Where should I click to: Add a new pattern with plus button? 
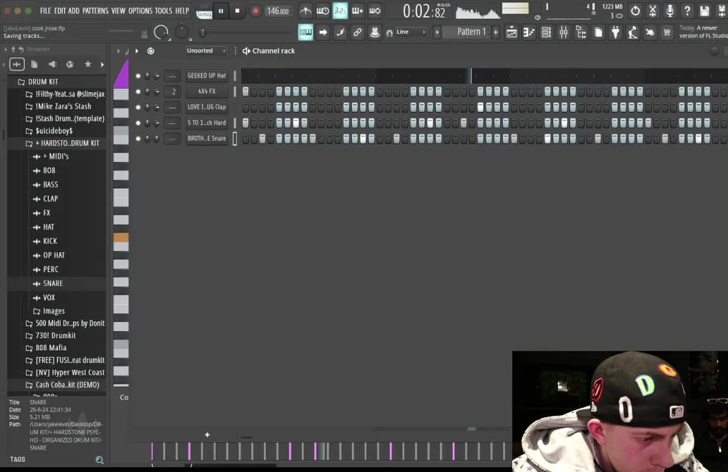496,32
